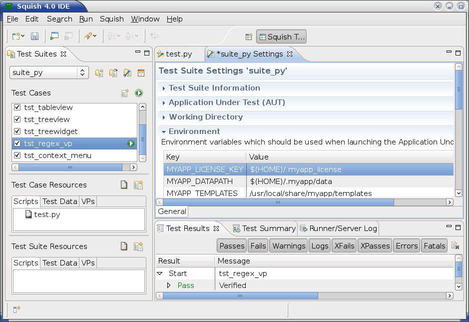Create a new test case

pos(124,92)
